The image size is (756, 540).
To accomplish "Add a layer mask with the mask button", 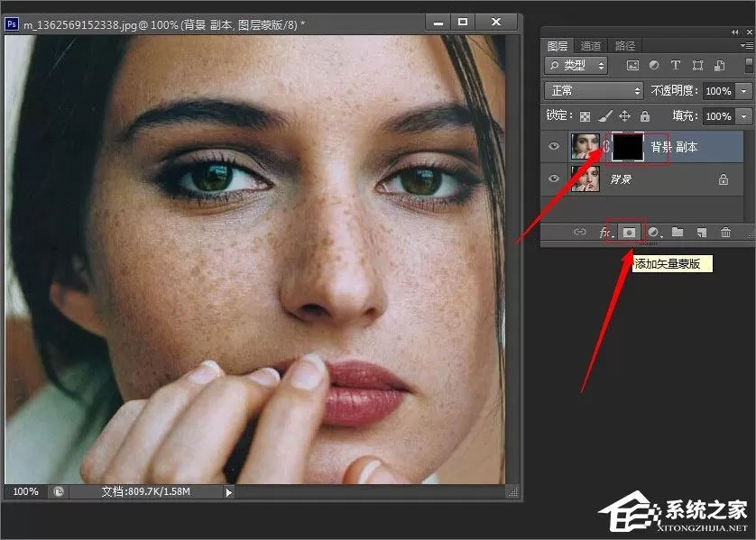I will [x=629, y=233].
